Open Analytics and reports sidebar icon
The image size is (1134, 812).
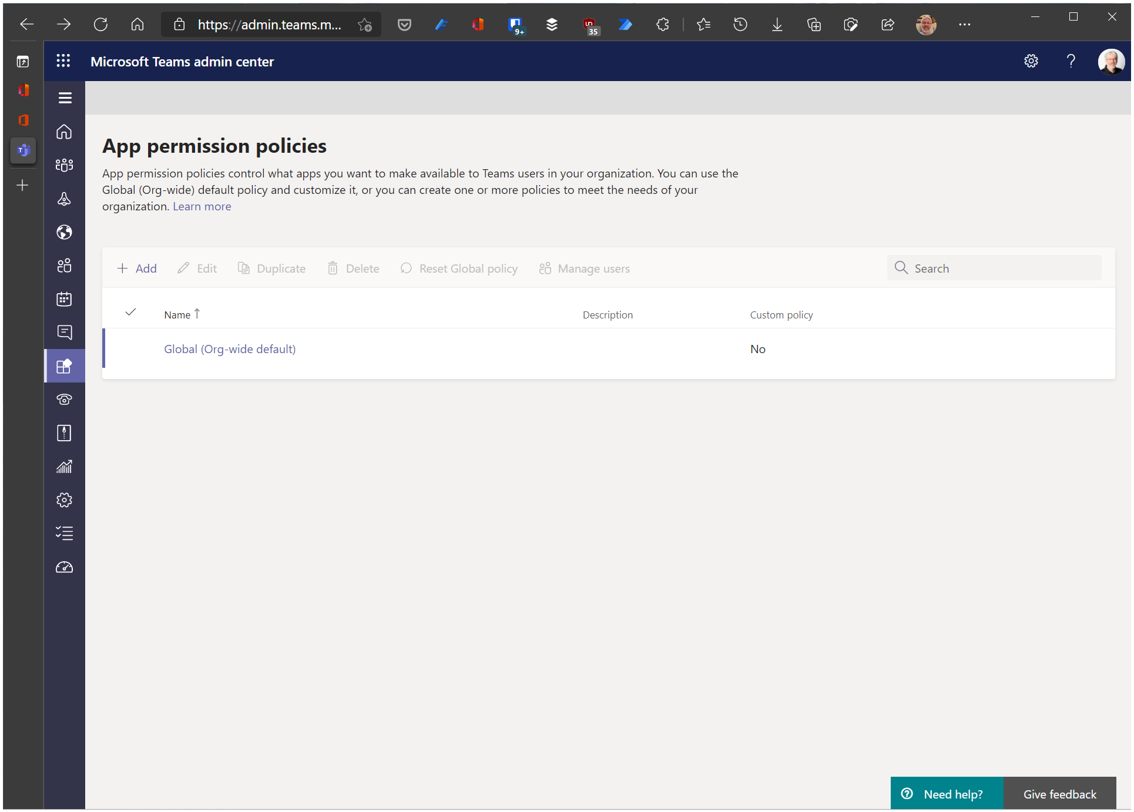[64, 467]
